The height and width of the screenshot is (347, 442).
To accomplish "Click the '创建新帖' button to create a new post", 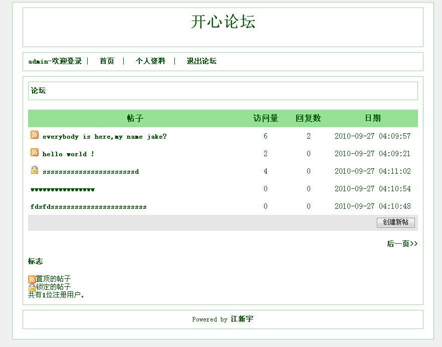I will click(396, 222).
